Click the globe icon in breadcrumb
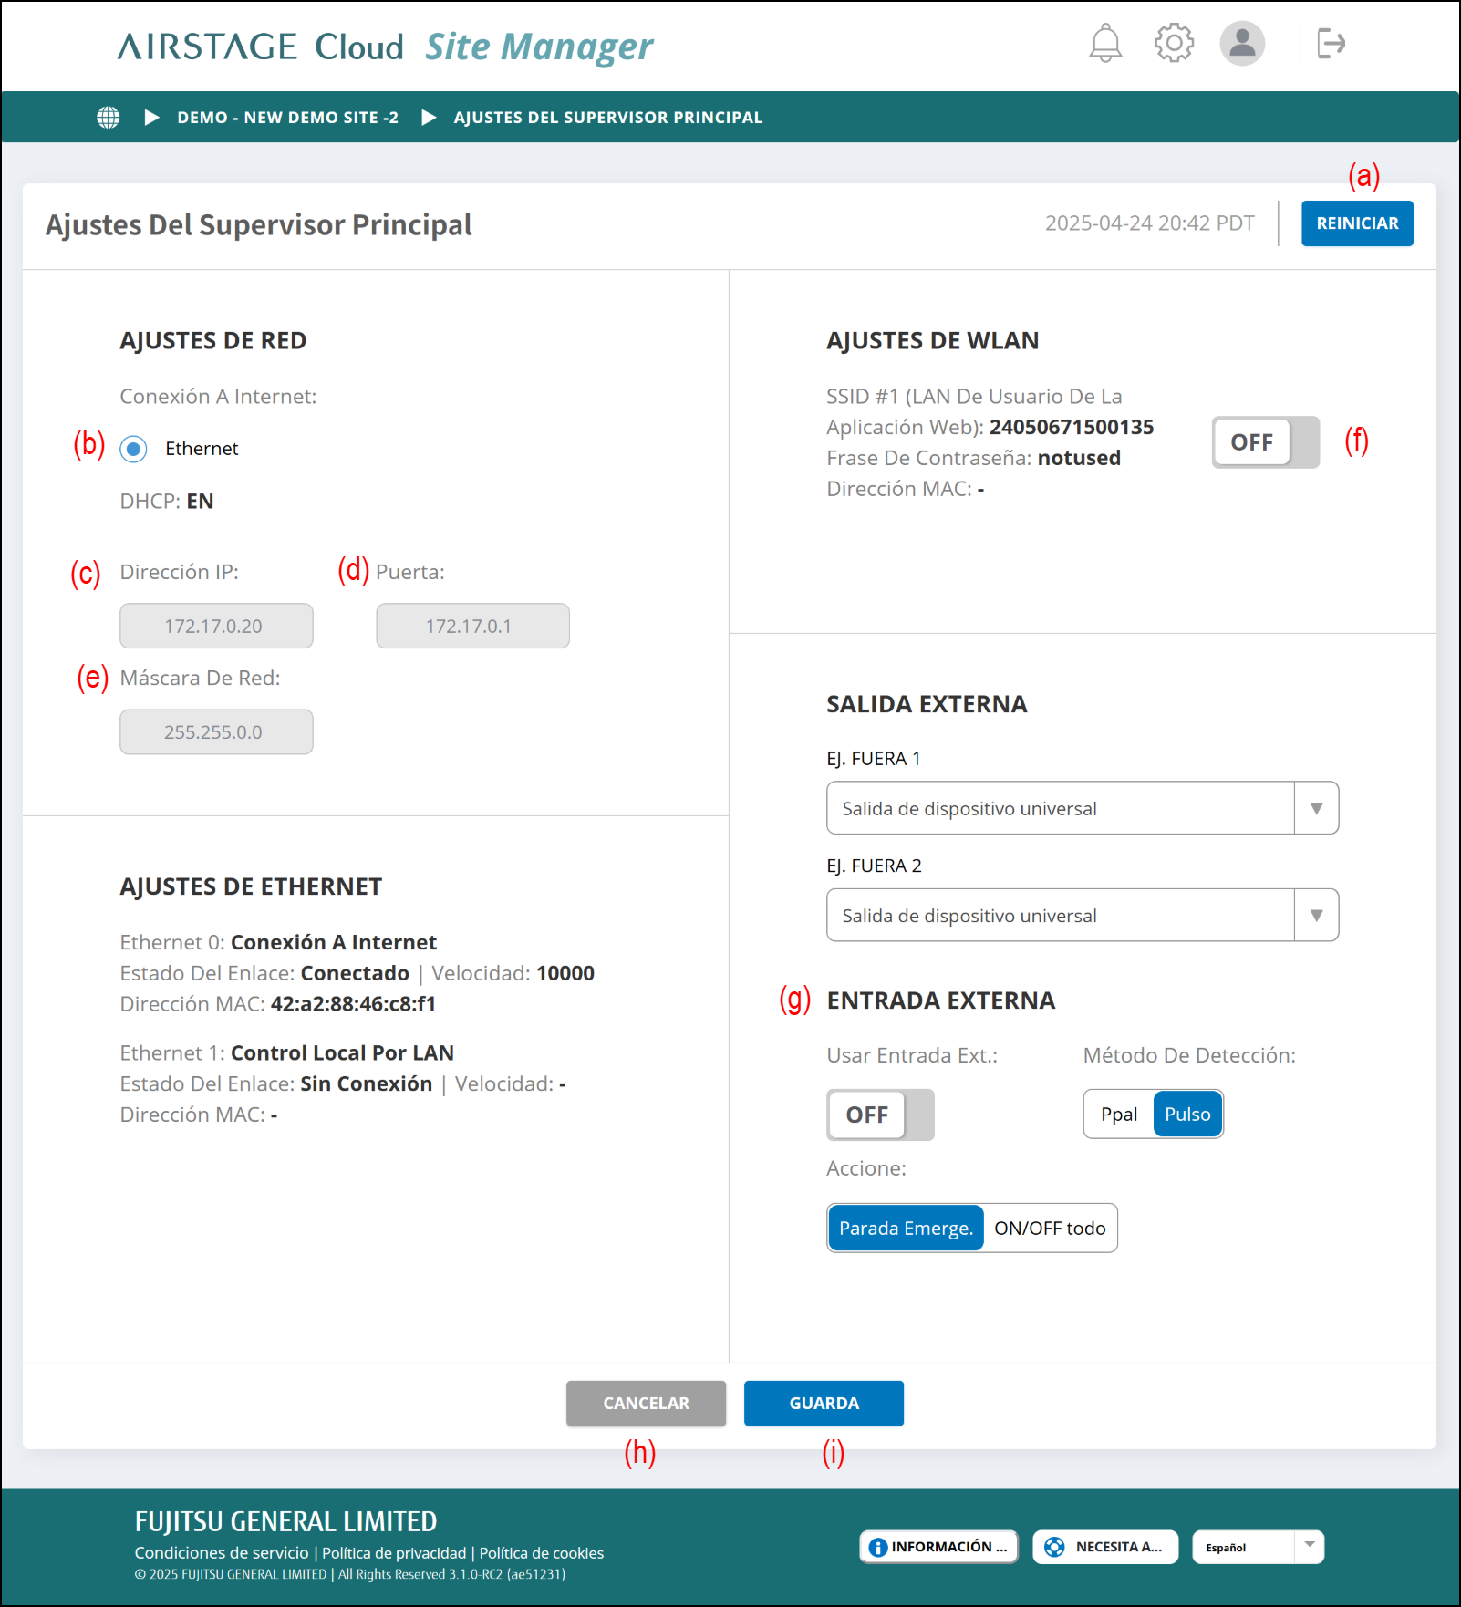1461x1607 pixels. (109, 118)
